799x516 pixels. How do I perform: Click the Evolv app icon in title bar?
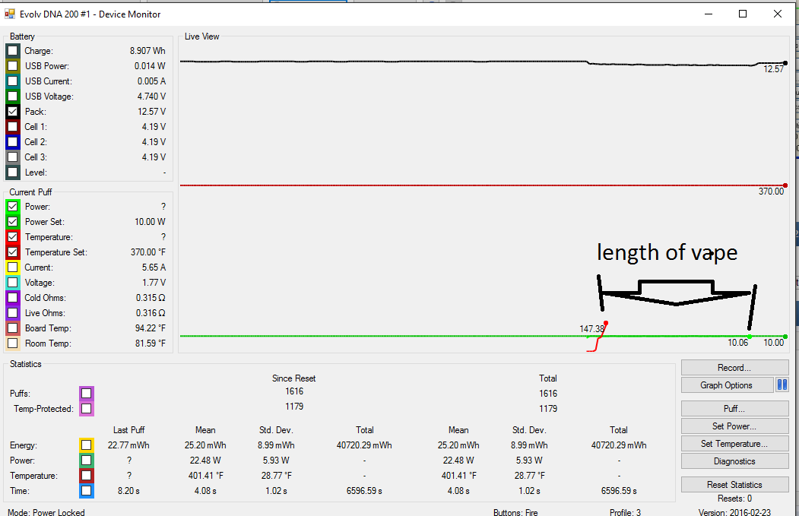(x=11, y=14)
